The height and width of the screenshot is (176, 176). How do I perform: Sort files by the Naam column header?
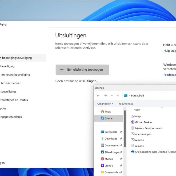pos(137,110)
